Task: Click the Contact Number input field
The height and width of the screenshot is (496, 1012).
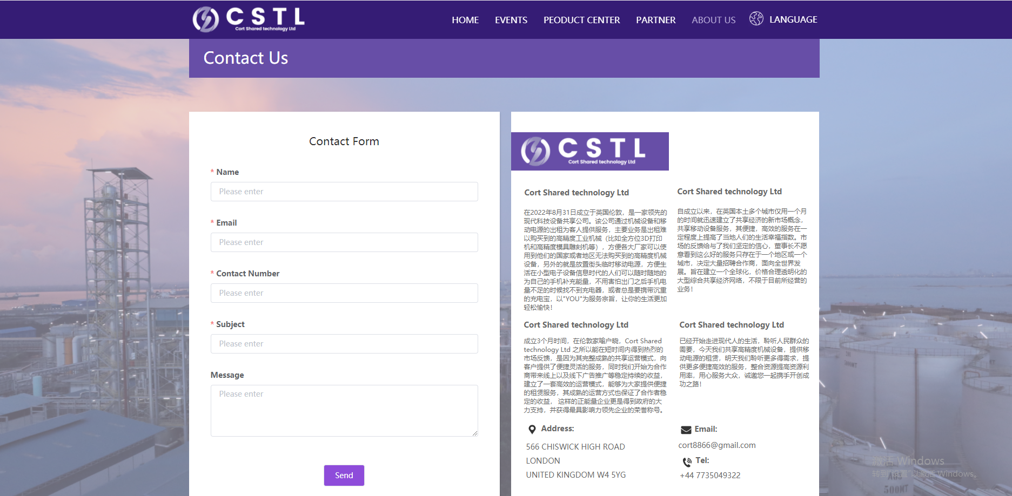Action: coord(344,293)
